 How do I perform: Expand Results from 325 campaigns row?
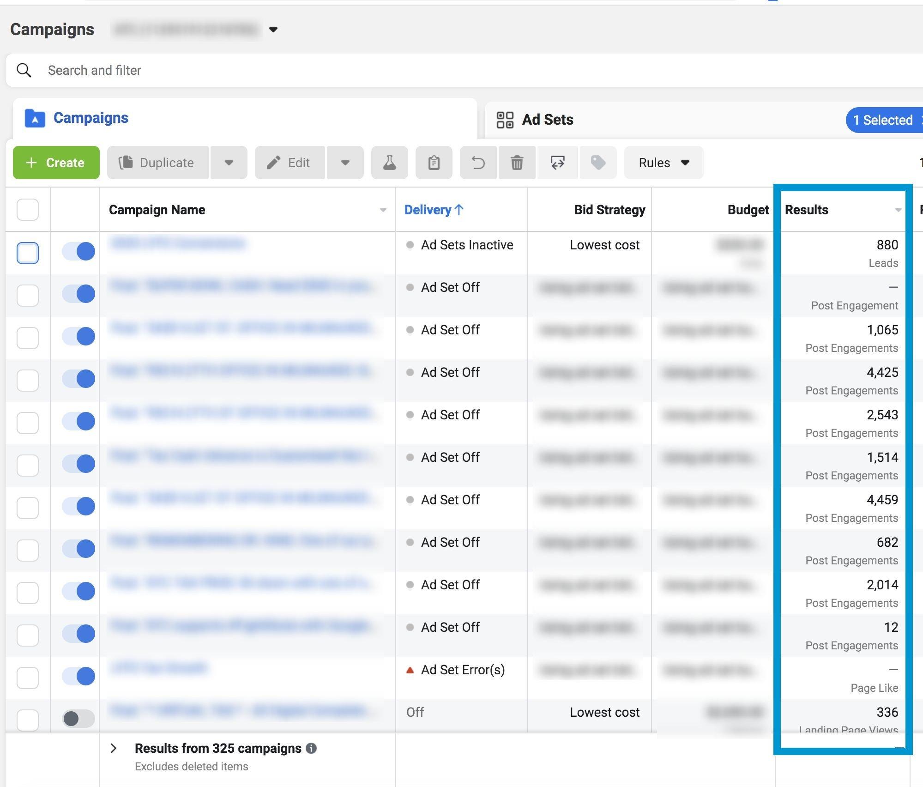[114, 748]
